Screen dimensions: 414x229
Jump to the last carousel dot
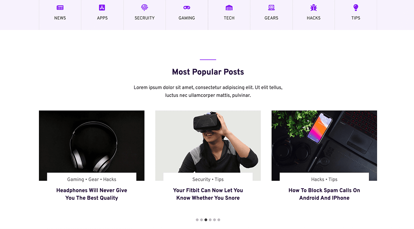click(x=219, y=220)
